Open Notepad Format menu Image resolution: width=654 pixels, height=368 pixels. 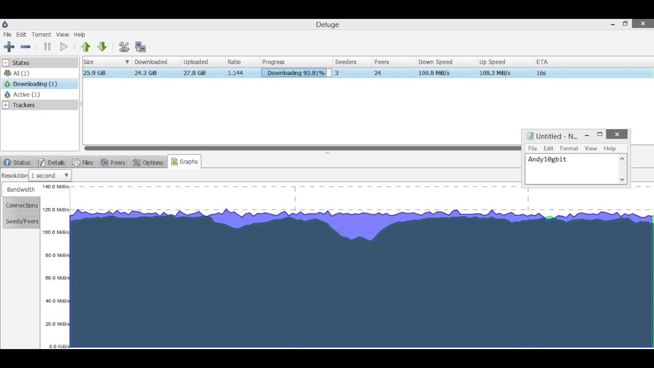pos(569,148)
